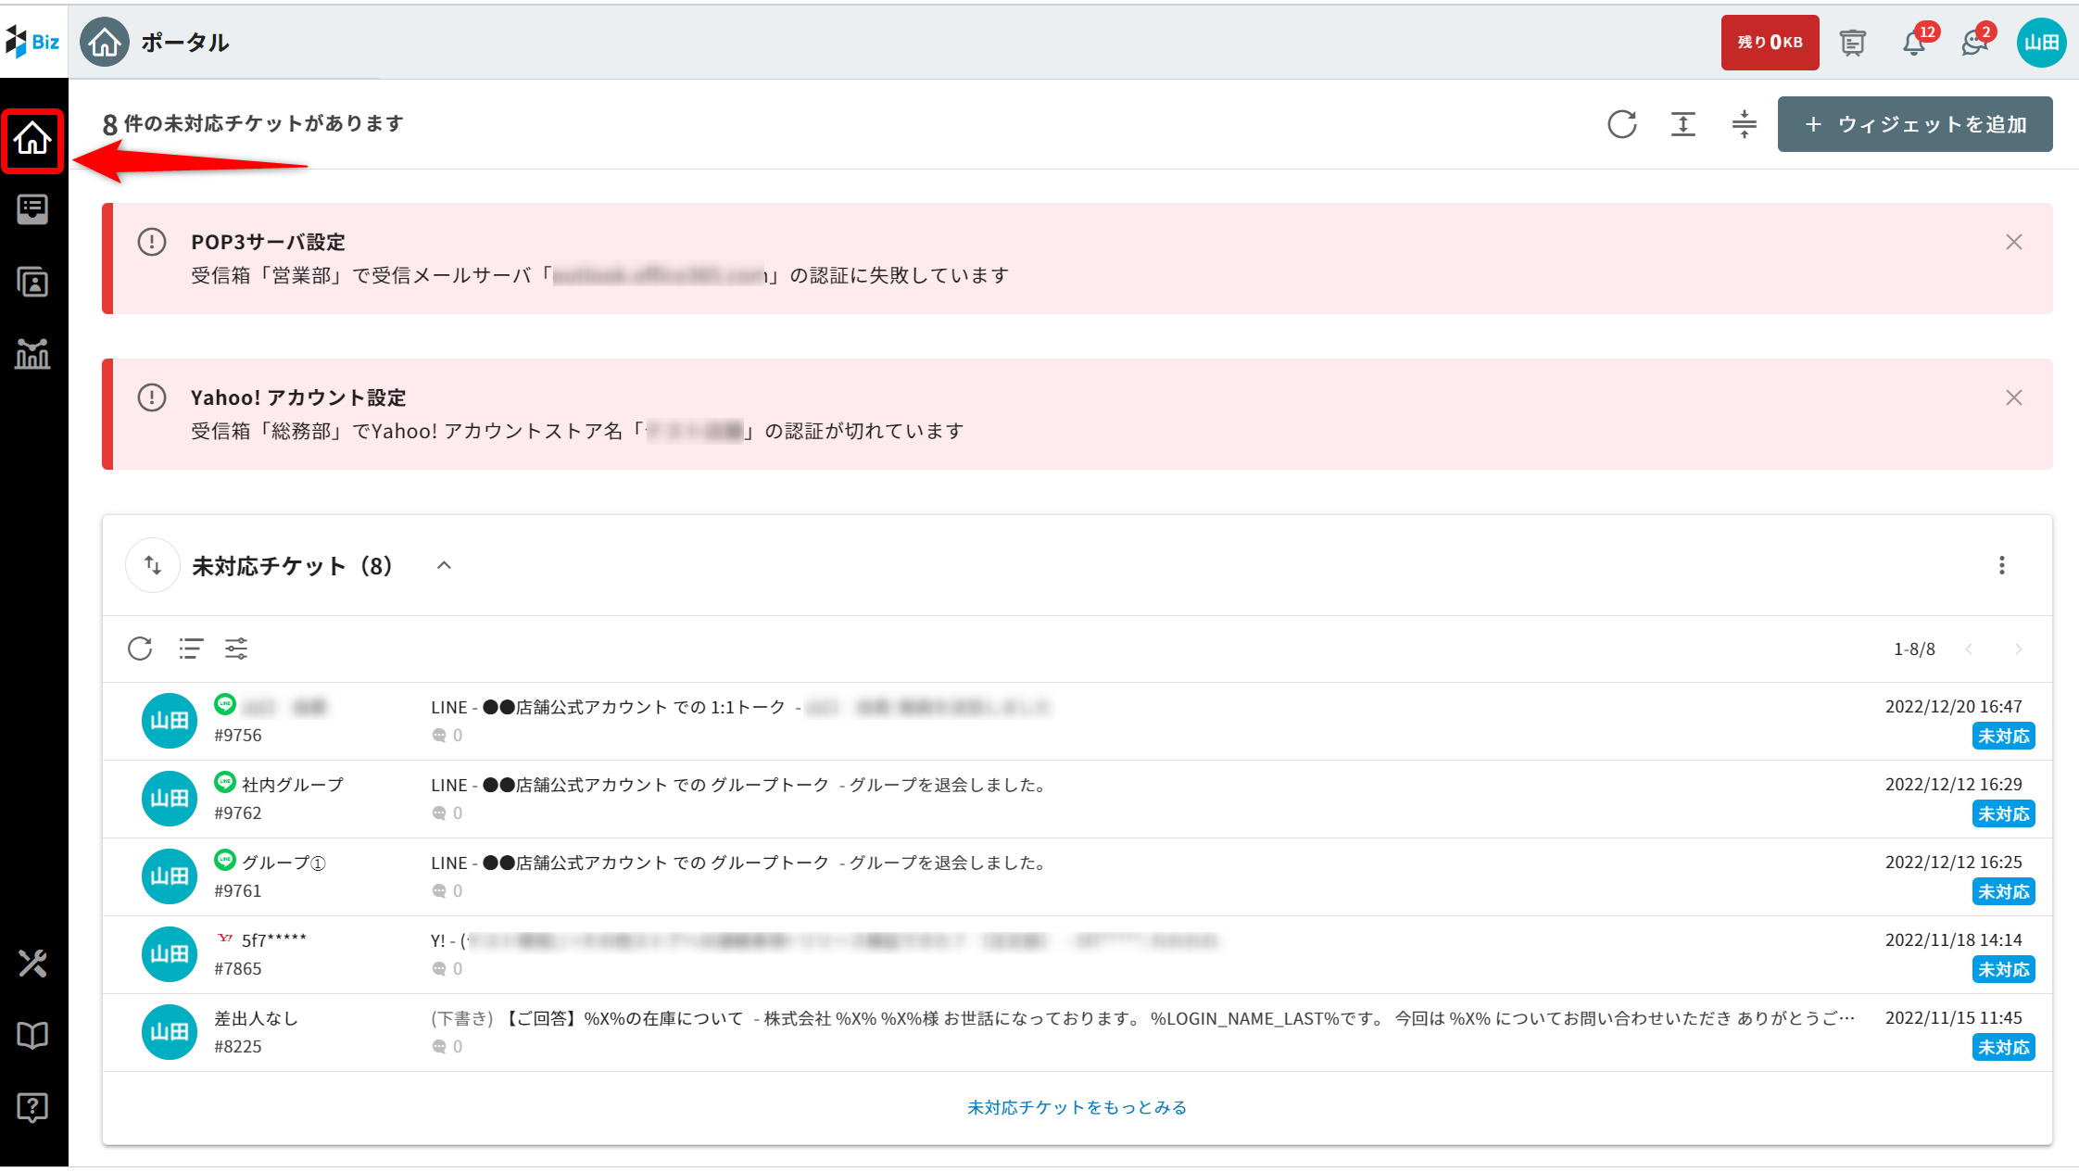The image size is (2079, 1172).
Task: Open the help question sidebar icon
Action: (x=32, y=1107)
